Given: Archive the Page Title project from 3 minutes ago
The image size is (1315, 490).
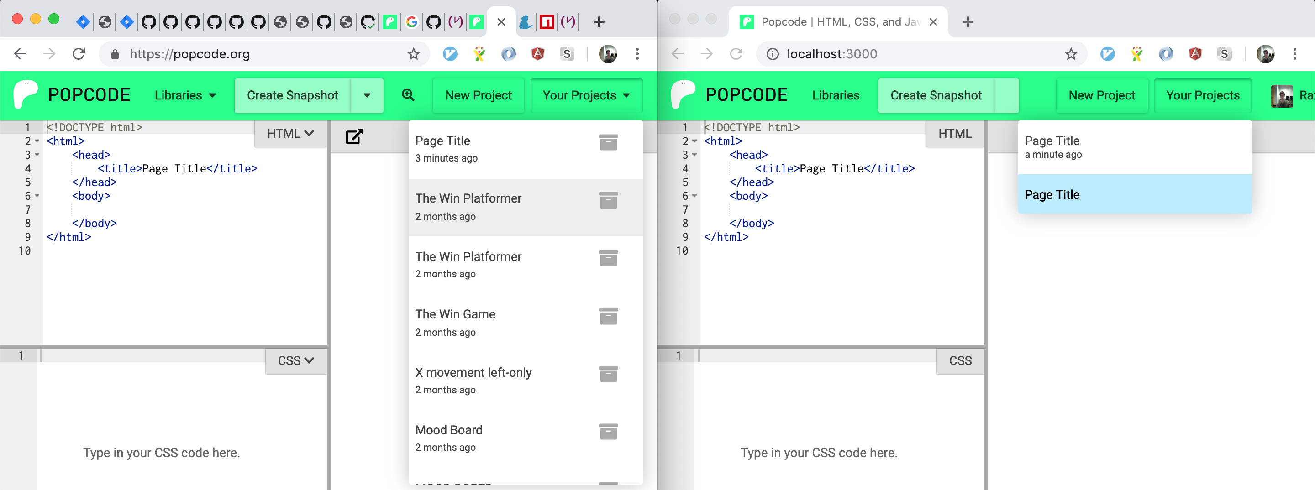Looking at the screenshot, I should (608, 143).
